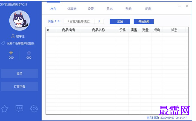Click the 000 count under gift

tap(29, 58)
